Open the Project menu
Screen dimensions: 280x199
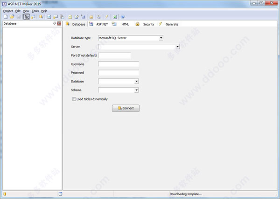(8, 11)
